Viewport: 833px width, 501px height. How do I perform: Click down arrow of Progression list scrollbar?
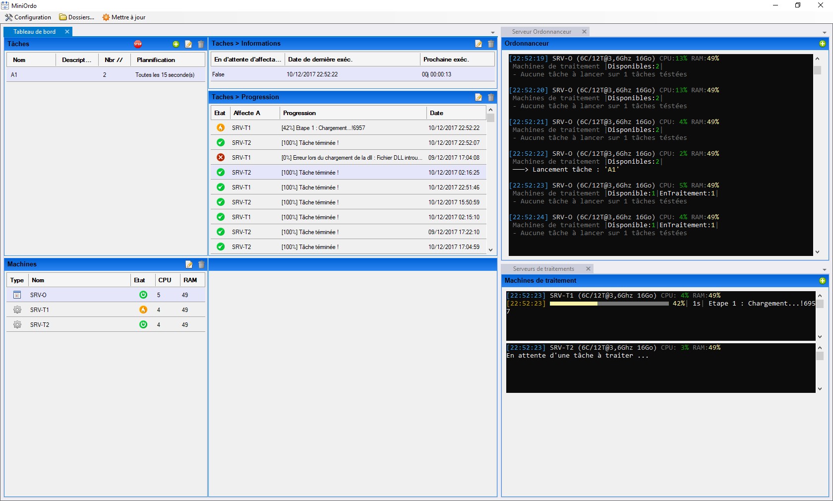[x=490, y=250]
